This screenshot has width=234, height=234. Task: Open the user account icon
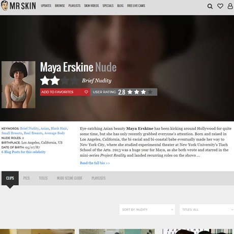pyautogui.click(x=230, y=6)
